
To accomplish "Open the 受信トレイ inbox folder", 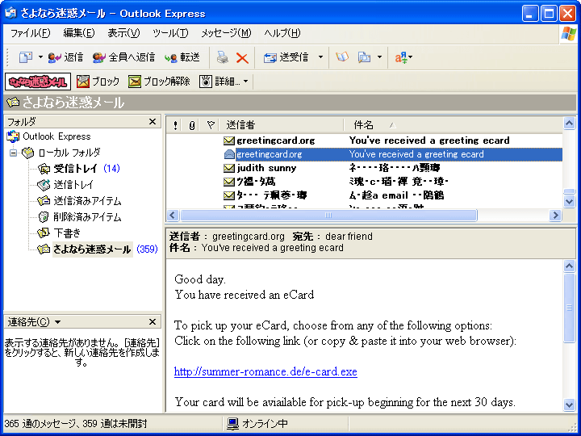I will [76, 169].
